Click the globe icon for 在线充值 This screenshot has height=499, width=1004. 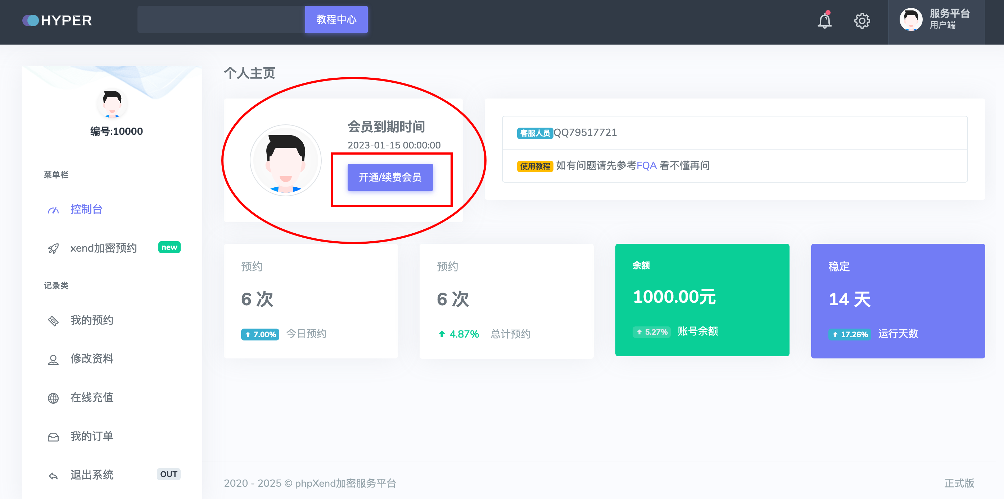tap(53, 398)
